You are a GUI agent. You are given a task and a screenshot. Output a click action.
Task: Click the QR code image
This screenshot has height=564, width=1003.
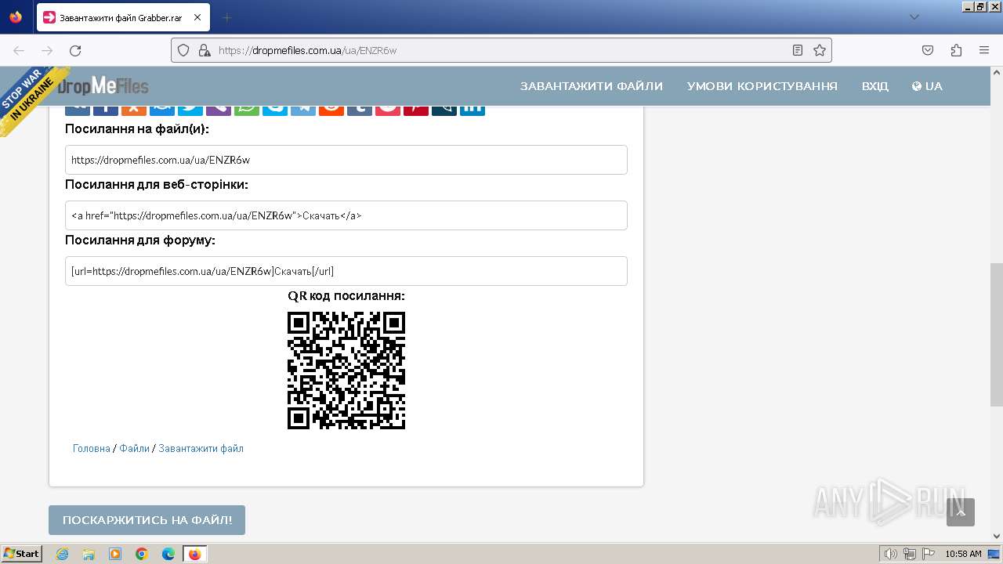[346, 371]
